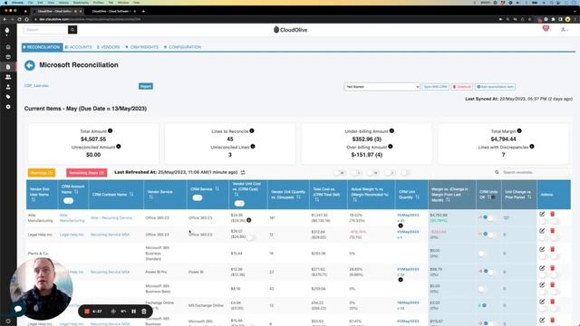
Task: Toggle the Plants & Co CRM units switch
Action: (483, 254)
